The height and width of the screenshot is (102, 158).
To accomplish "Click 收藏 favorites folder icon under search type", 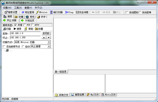I will (x=39, y=29).
